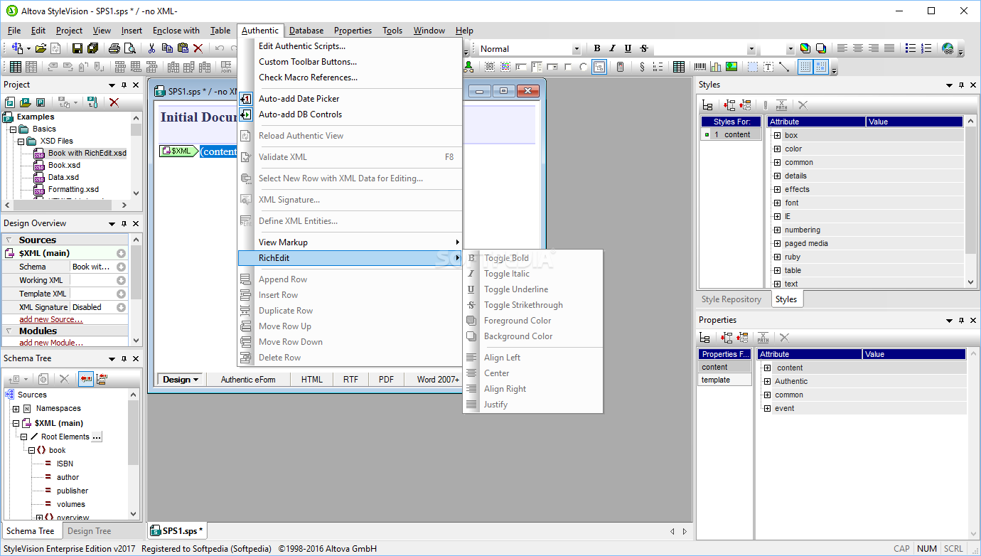Click the Bold B toolbar icon
Viewport: 981px width, 556px height.
pyautogui.click(x=597, y=48)
